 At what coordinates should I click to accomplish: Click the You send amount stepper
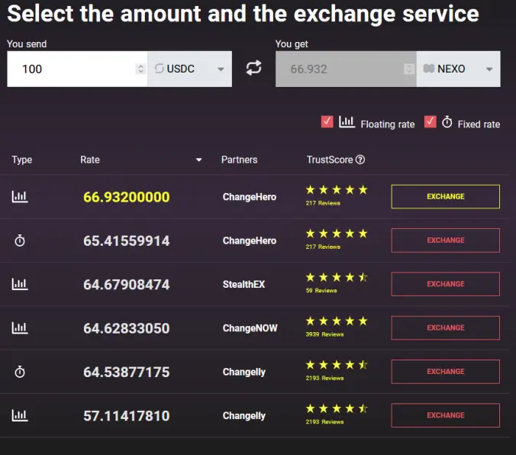[x=140, y=69]
